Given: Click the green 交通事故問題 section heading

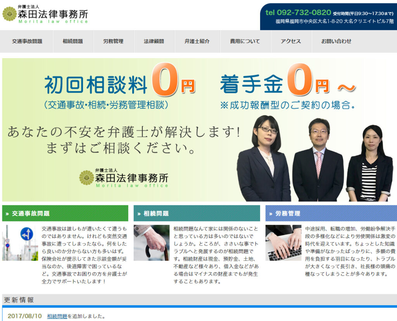Looking at the screenshot, I should coord(65,213).
